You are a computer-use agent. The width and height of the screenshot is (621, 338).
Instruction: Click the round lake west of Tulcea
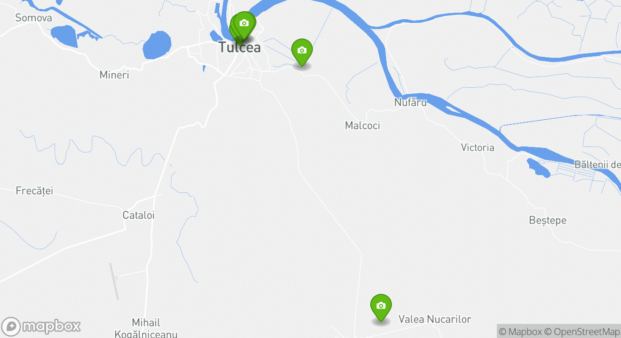[x=157, y=46]
